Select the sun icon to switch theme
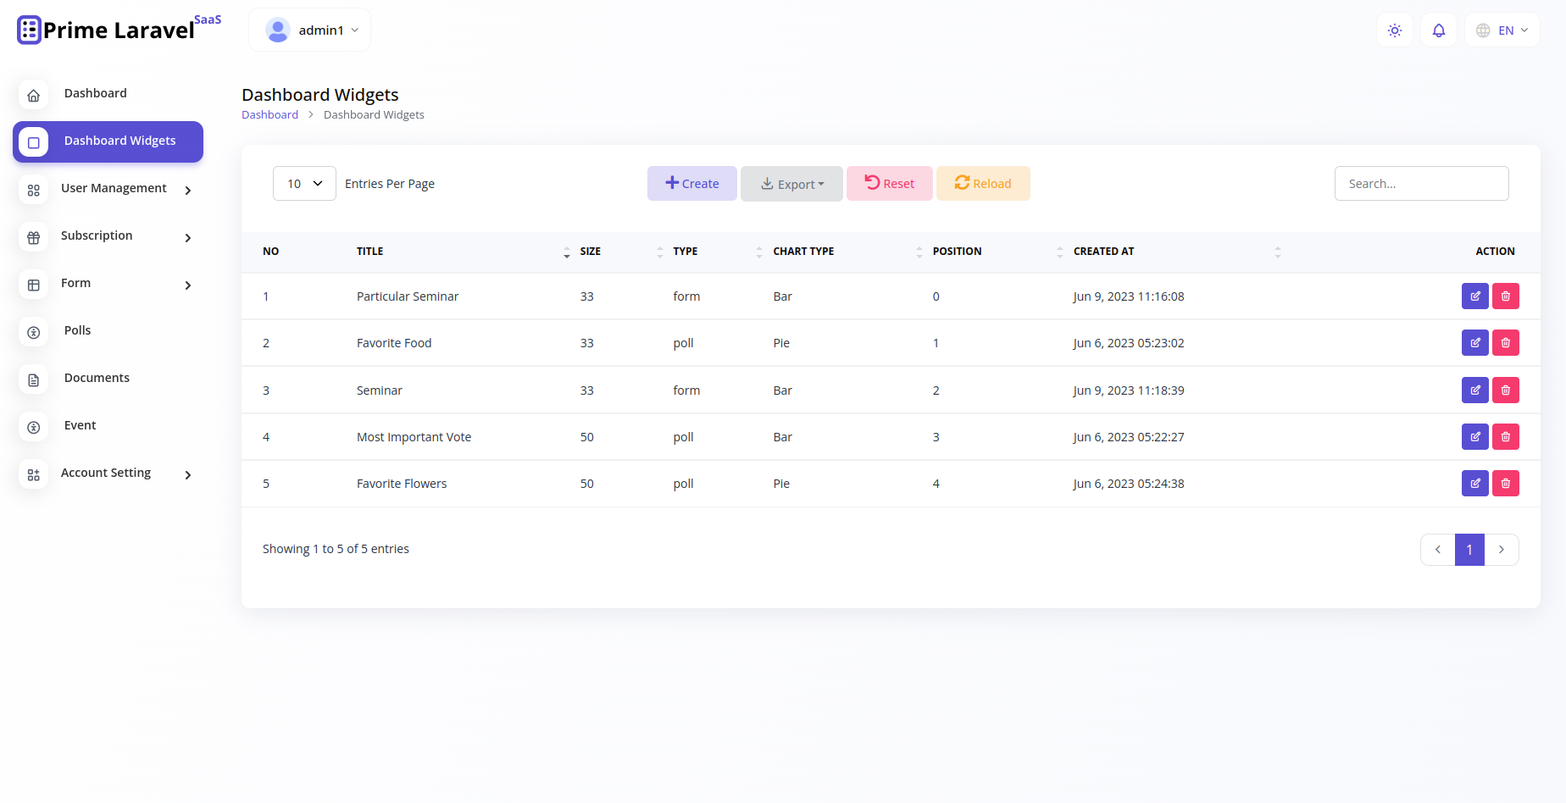Screen dimensions: 1566x803 point(1394,30)
